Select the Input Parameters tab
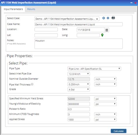This screenshot has width=138, height=135. coord(13,9)
